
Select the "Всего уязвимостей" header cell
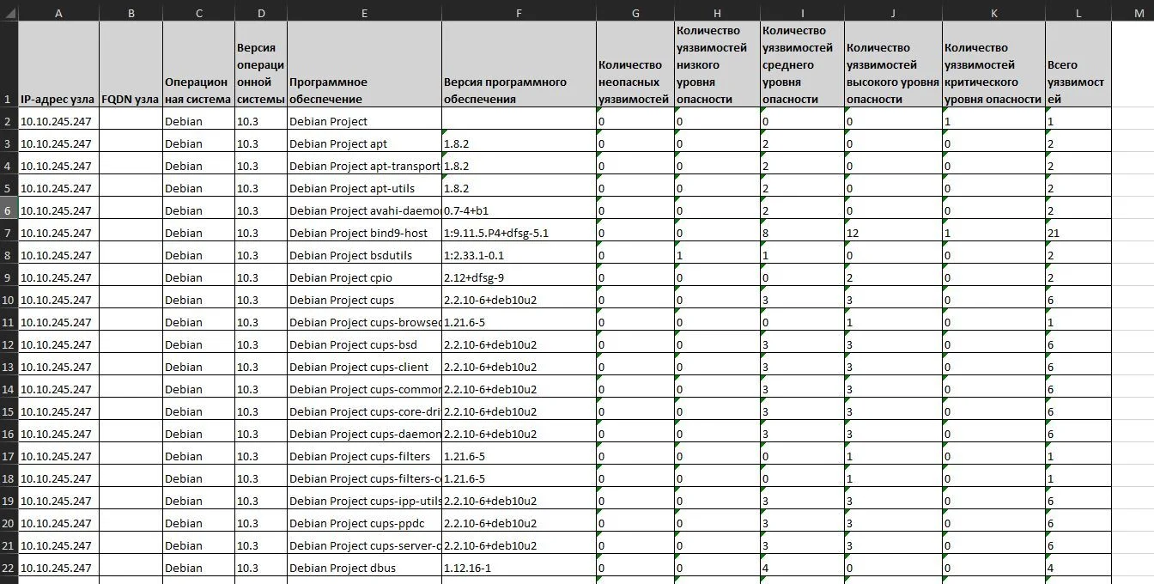[x=1078, y=64]
